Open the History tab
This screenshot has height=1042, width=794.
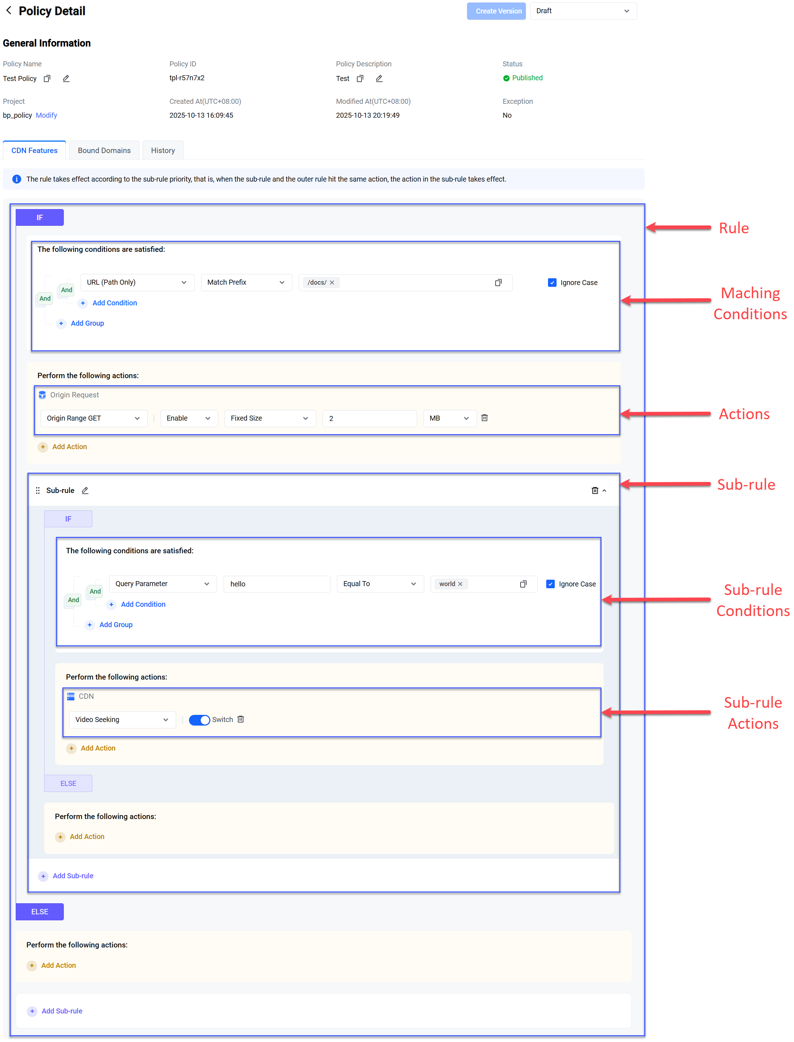pos(163,150)
